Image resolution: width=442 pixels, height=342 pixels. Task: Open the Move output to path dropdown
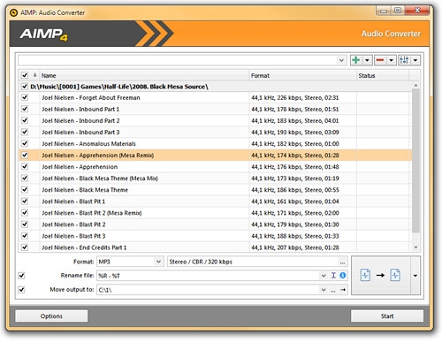[x=324, y=290]
